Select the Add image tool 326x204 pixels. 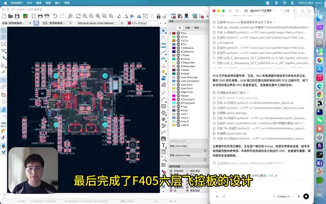[164, 139]
